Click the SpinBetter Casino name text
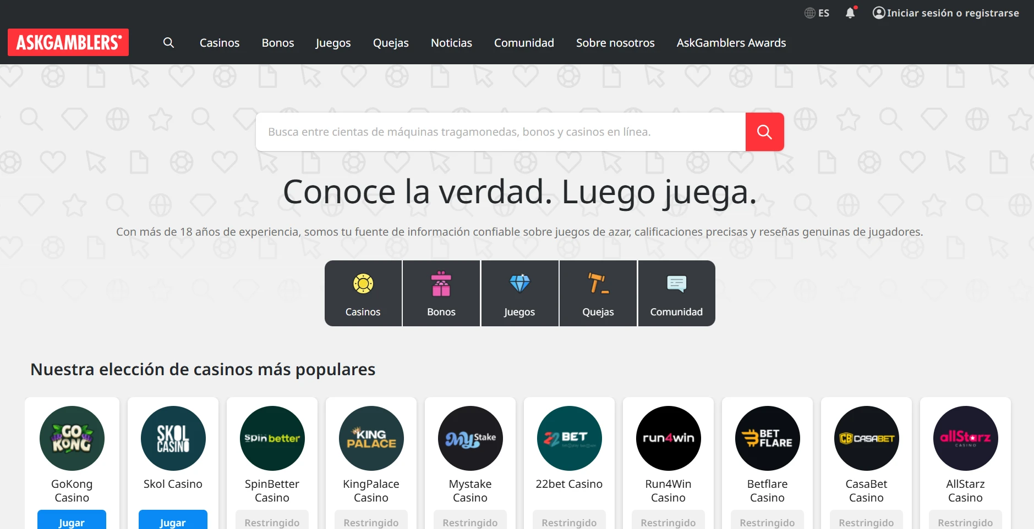Image resolution: width=1034 pixels, height=529 pixels. point(272,491)
